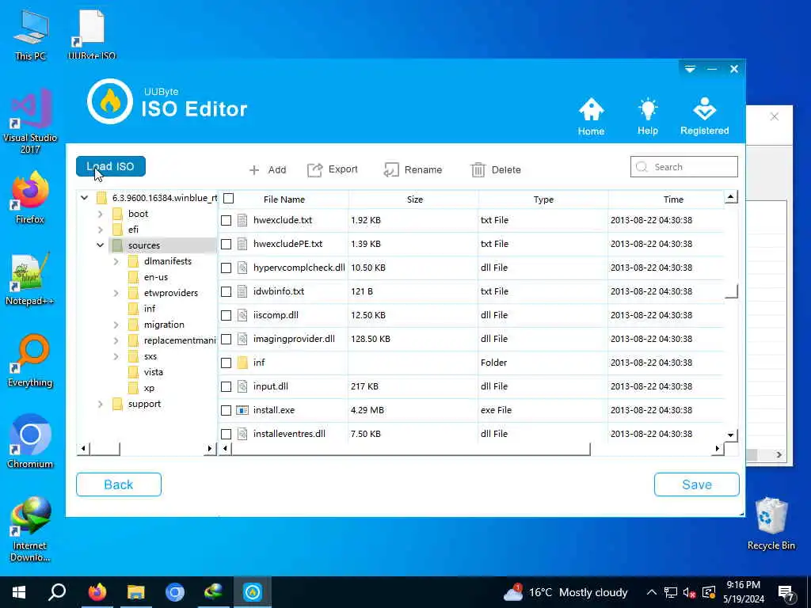The height and width of the screenshot is (608, 811).
Task: Select the inf folder in the tree
Action: click(x=150, y=309)
